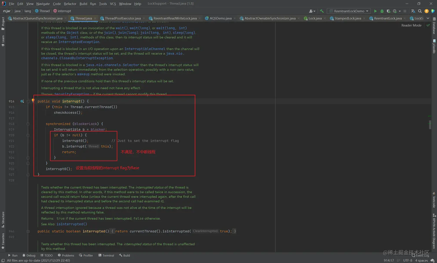This screenshot has width=437, height=263.
Task: Toggle Reader Mode in the editor
Action: pyautogui.click(x=411, y=25)
